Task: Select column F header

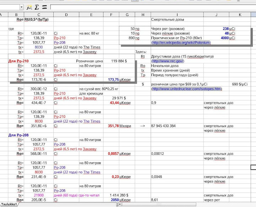Action: click(111, 15)
